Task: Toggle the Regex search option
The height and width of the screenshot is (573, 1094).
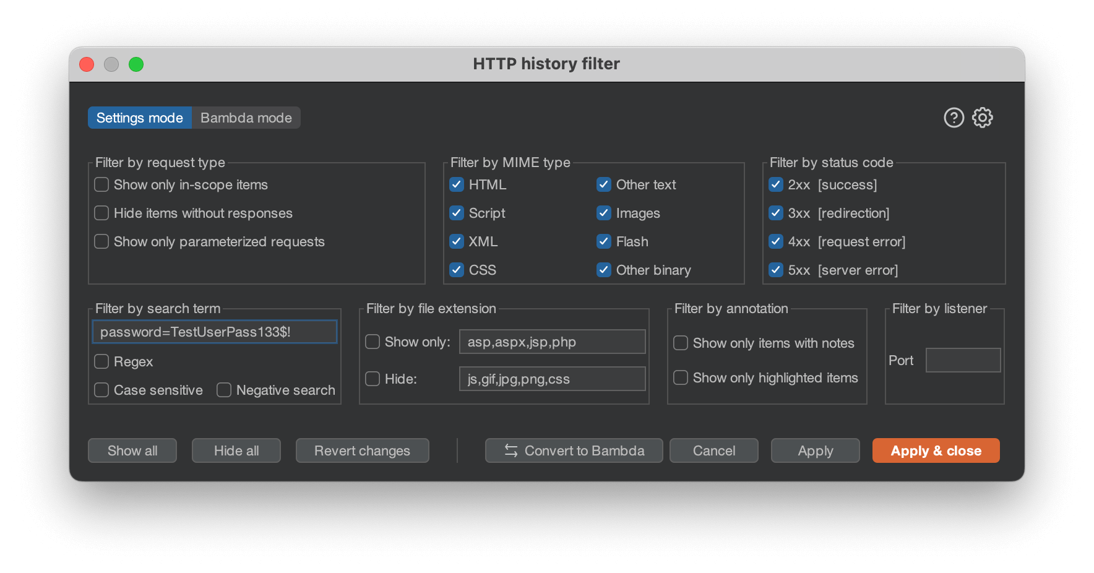Action: (x=101, y=361)
